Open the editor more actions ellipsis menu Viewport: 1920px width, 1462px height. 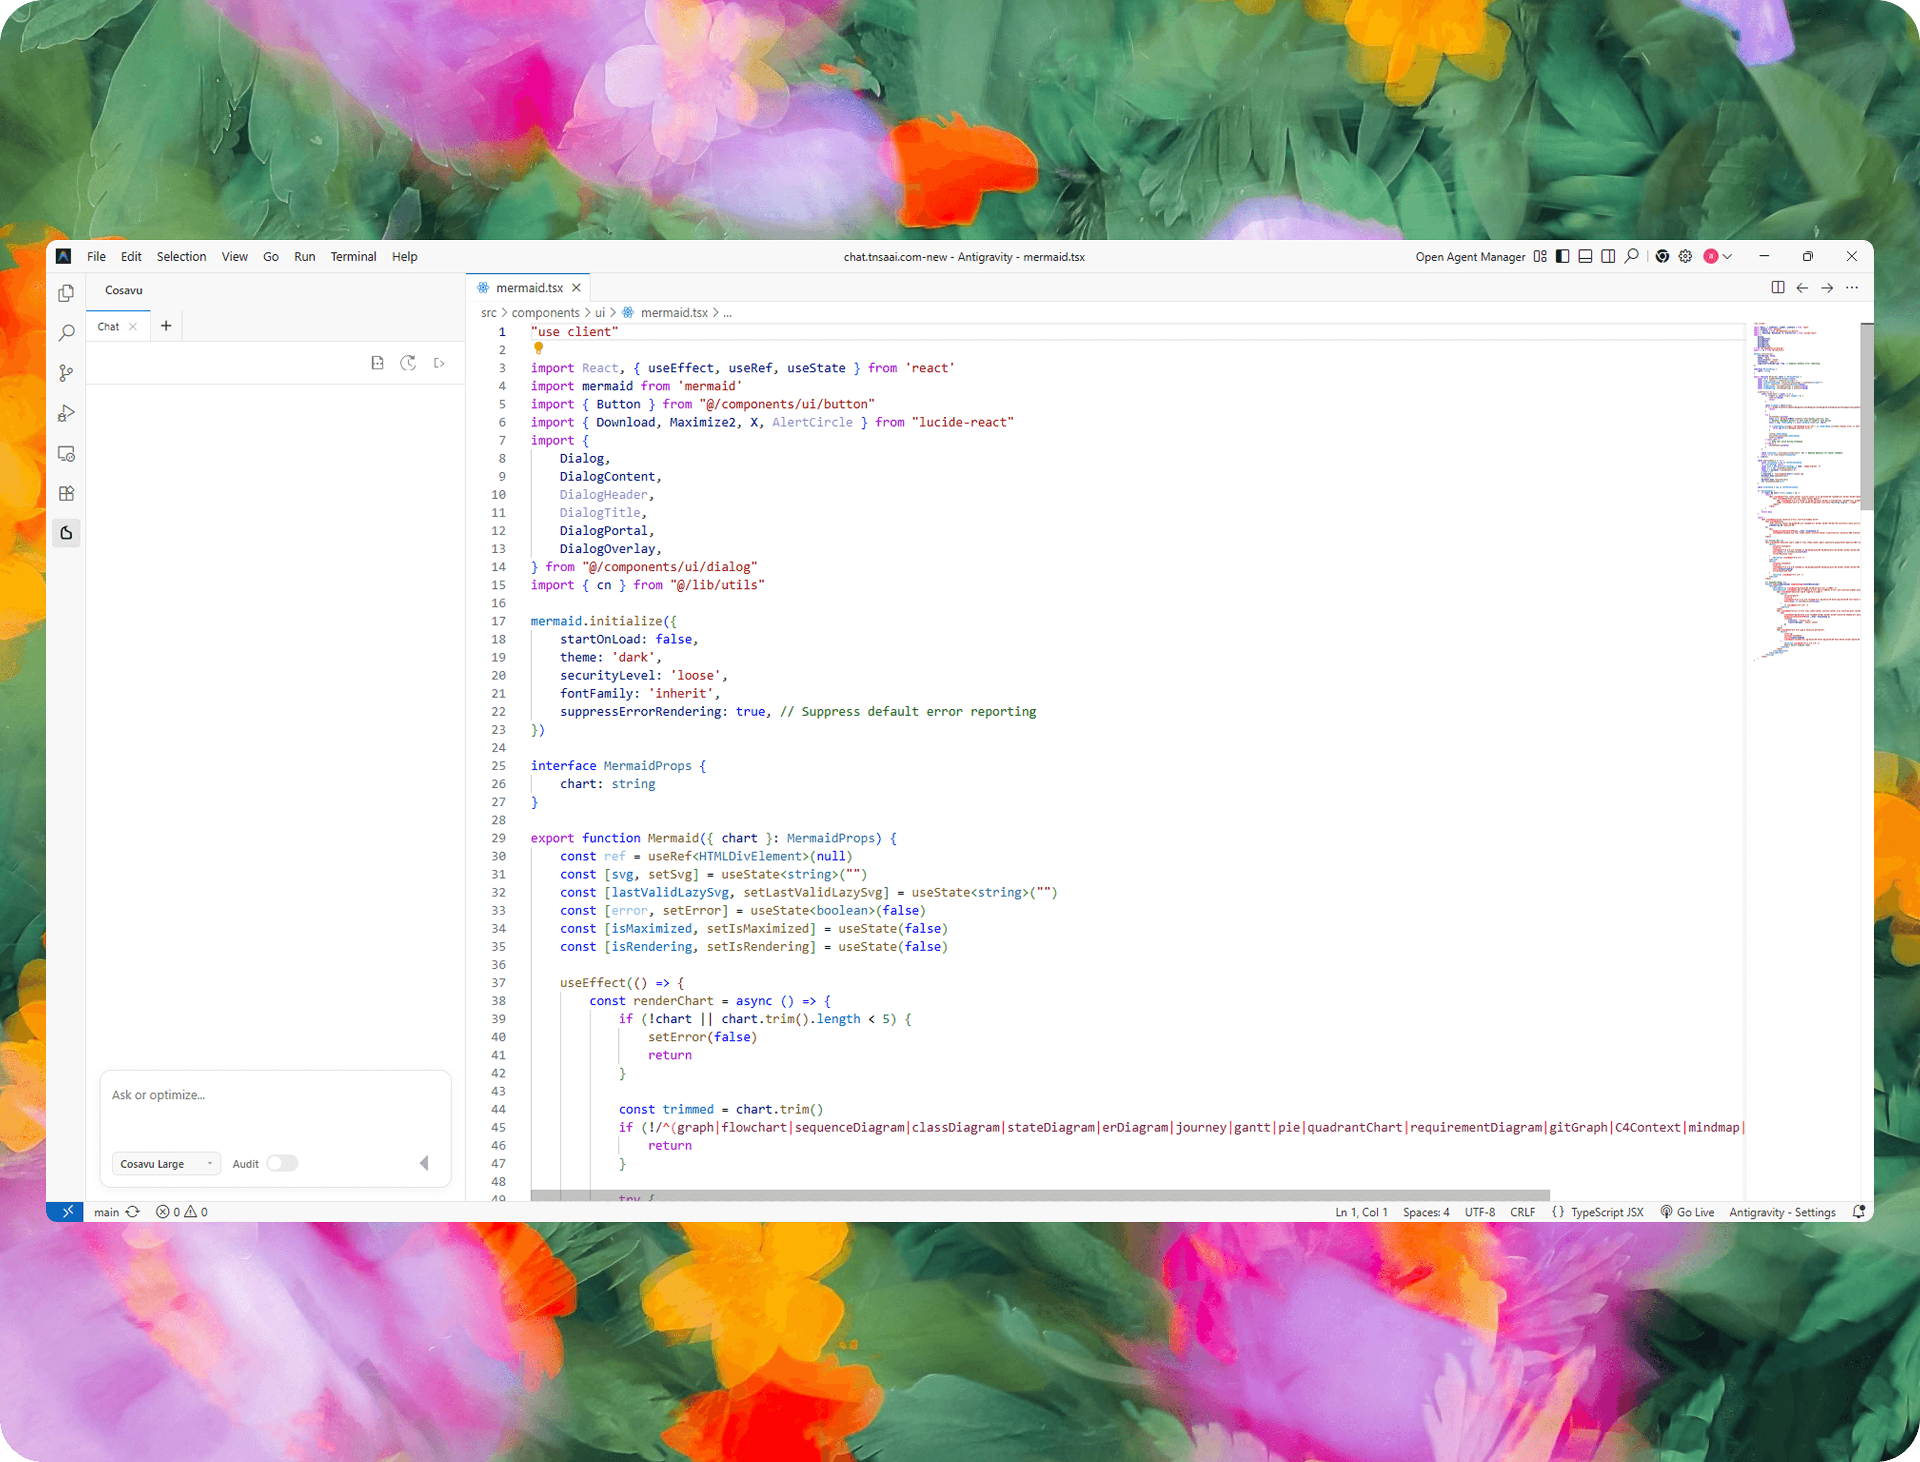(1852, 288)
